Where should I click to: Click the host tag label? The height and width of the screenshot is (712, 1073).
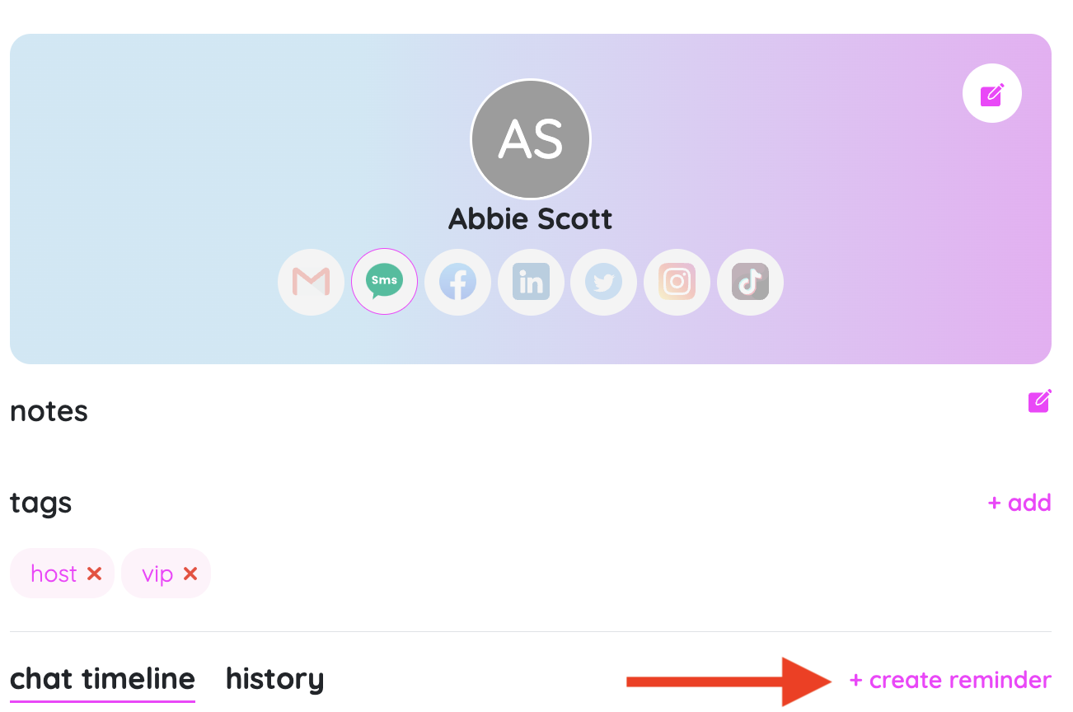54,574
